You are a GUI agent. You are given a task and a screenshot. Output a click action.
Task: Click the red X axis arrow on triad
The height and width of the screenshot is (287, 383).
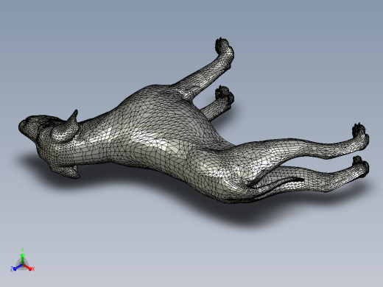[27, 267]
